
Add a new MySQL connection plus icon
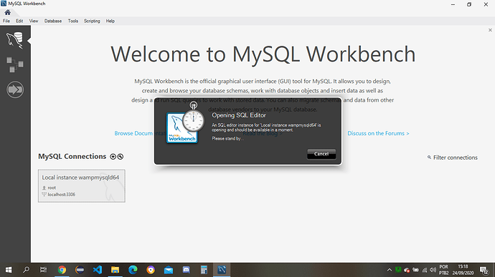click(113, 157)
